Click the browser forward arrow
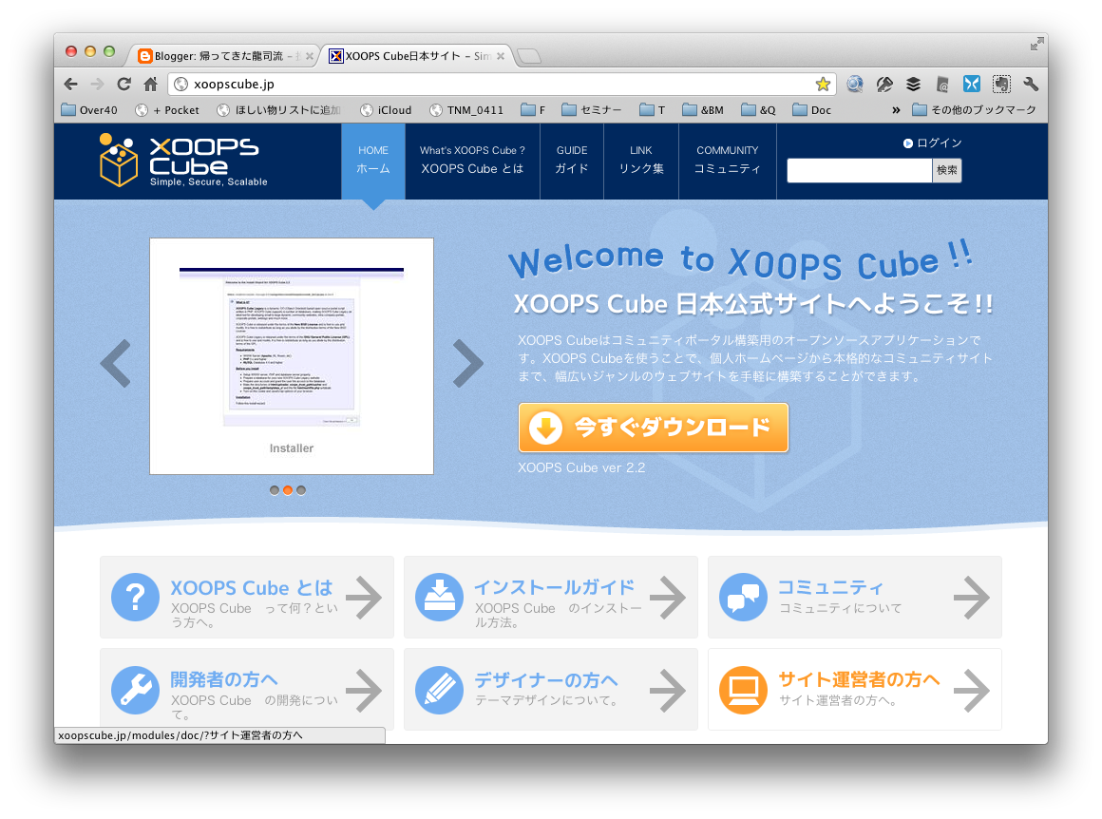Screen dimensions: 1102x819 click(97, 85)
